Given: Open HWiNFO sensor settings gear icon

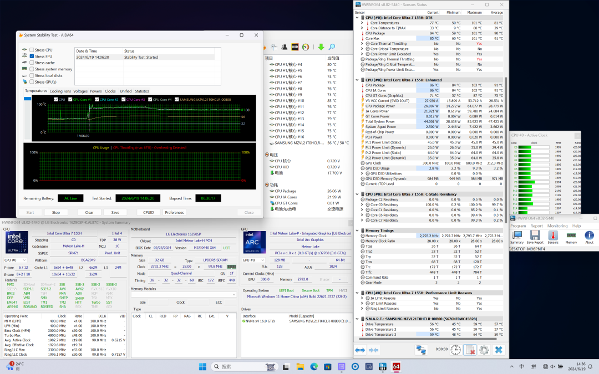Looking at the screenshot, I should click(x=484, y=350).
